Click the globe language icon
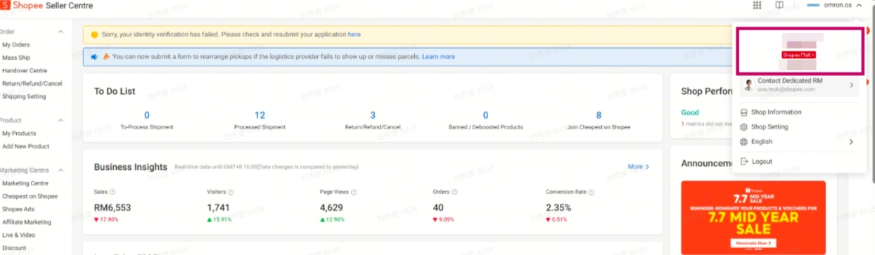 [744, 142]
